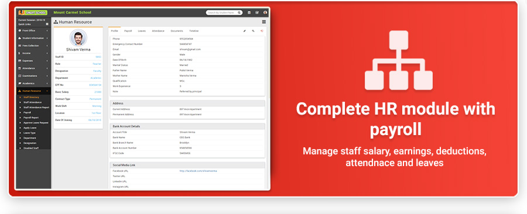Click the key change password icon
Viewport: 527px width, 214px height.
tap(253, 31)
